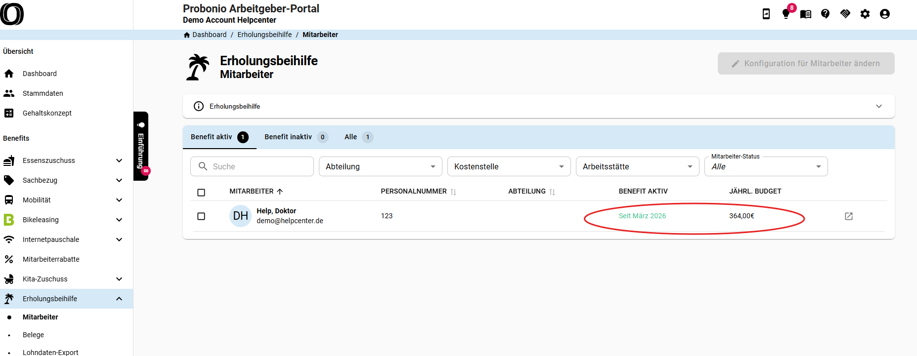Switch to the Benefit inaktiv tab

(x=296, y=137)
